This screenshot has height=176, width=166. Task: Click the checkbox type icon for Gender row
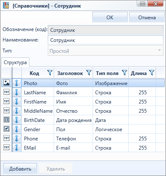6,129
